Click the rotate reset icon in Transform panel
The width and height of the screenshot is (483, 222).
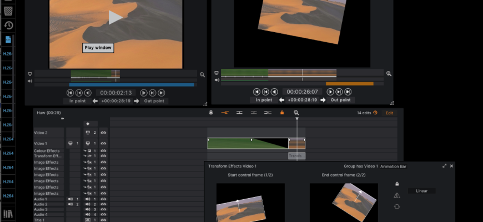tap(397, 206)
